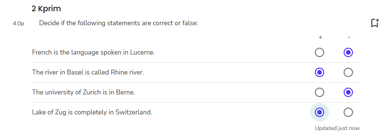
Task: Mark the Rhine river statement as false
Action: 348,72
